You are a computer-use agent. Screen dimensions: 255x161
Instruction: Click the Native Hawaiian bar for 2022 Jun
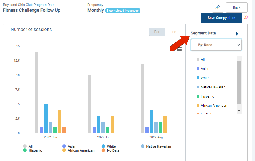click(x=50, y=127)
